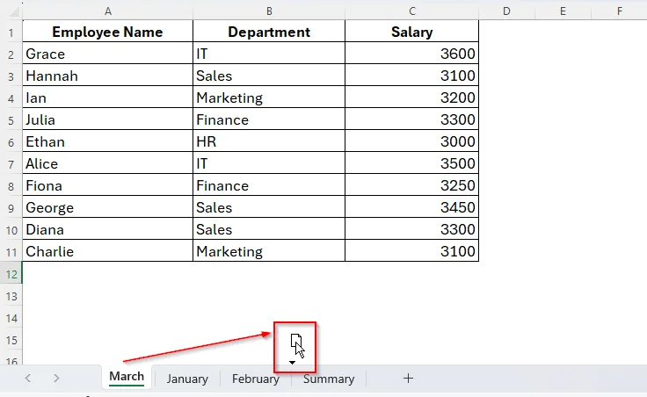647x397 pixels.
Task: Select salary value 3600
Action: tap(411, 54)
